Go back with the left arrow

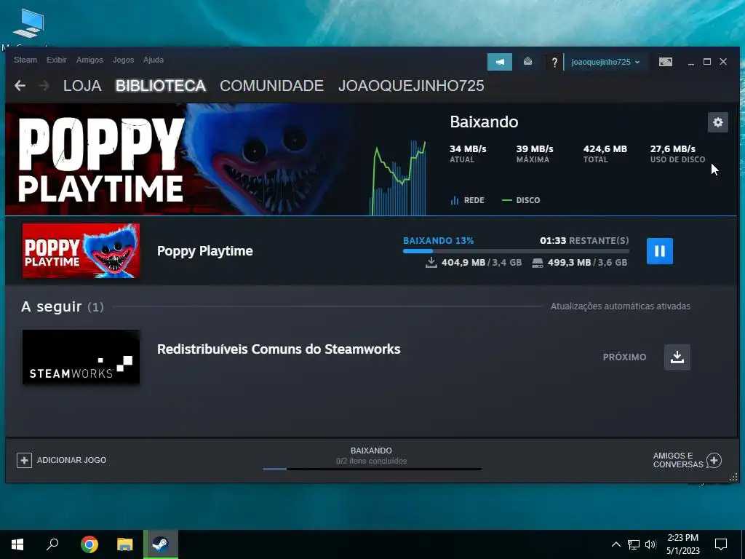20,86
